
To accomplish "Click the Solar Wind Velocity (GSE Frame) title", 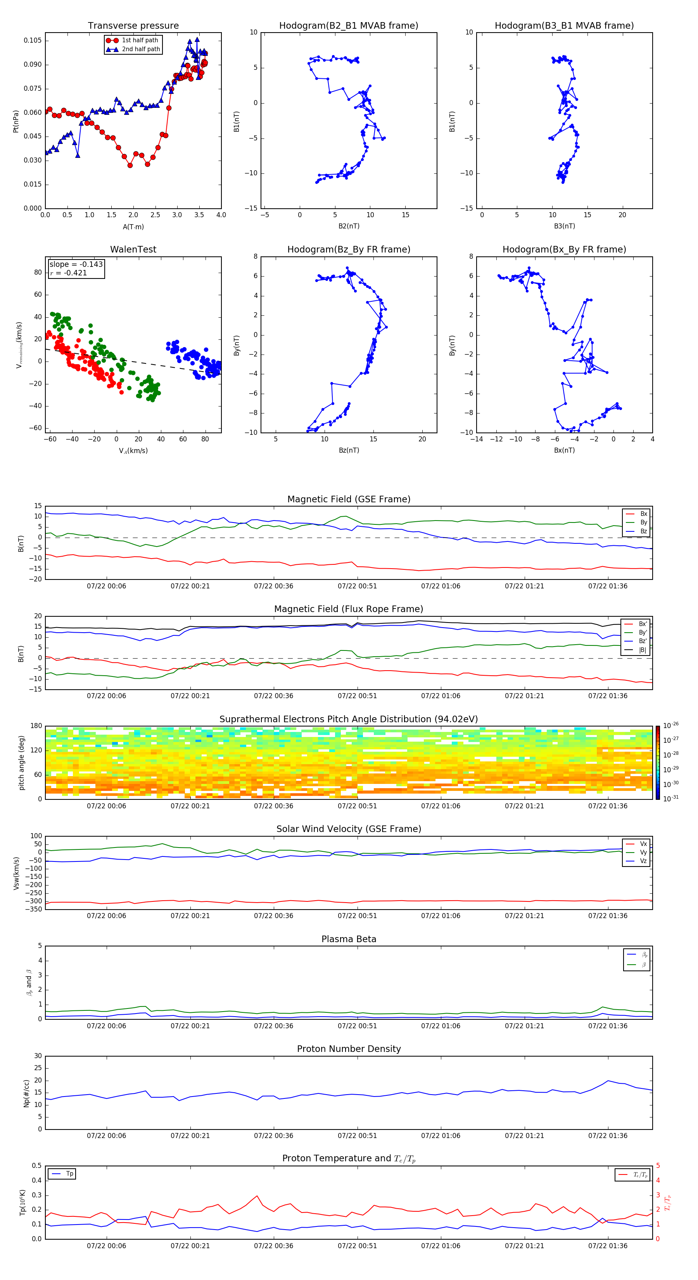I will coord(349,829).
